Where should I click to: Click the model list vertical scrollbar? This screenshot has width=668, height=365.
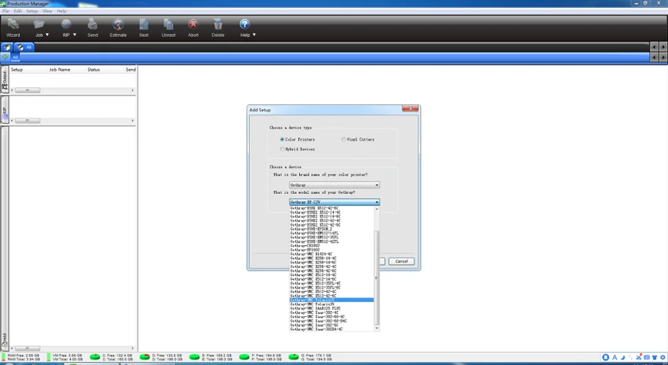(376, 269)
